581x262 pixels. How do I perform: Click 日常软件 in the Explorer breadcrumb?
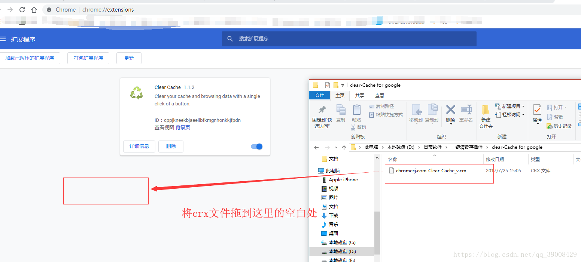click(433, 147)
